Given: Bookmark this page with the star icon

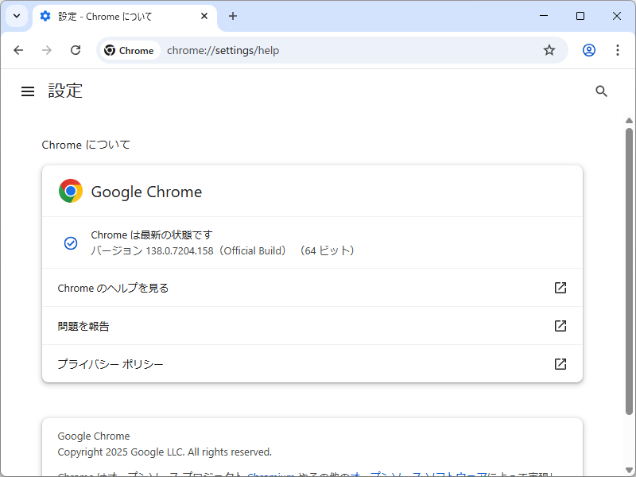Looking at the screenshot, I should point(549,50).
